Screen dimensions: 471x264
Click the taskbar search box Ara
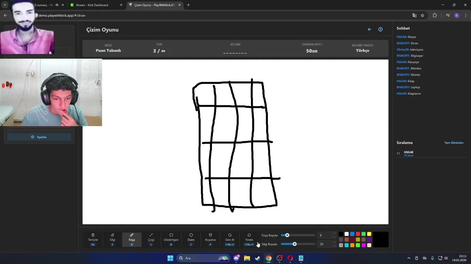pos(203,258)
